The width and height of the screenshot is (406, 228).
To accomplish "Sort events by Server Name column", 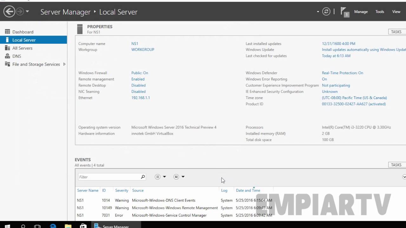I will point(88,190).
